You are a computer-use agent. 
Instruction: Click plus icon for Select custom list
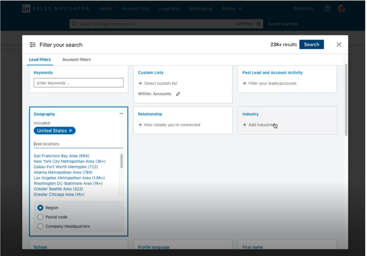(x=140, y=84)
